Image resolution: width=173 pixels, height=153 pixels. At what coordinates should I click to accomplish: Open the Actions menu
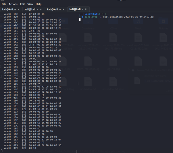13,4
